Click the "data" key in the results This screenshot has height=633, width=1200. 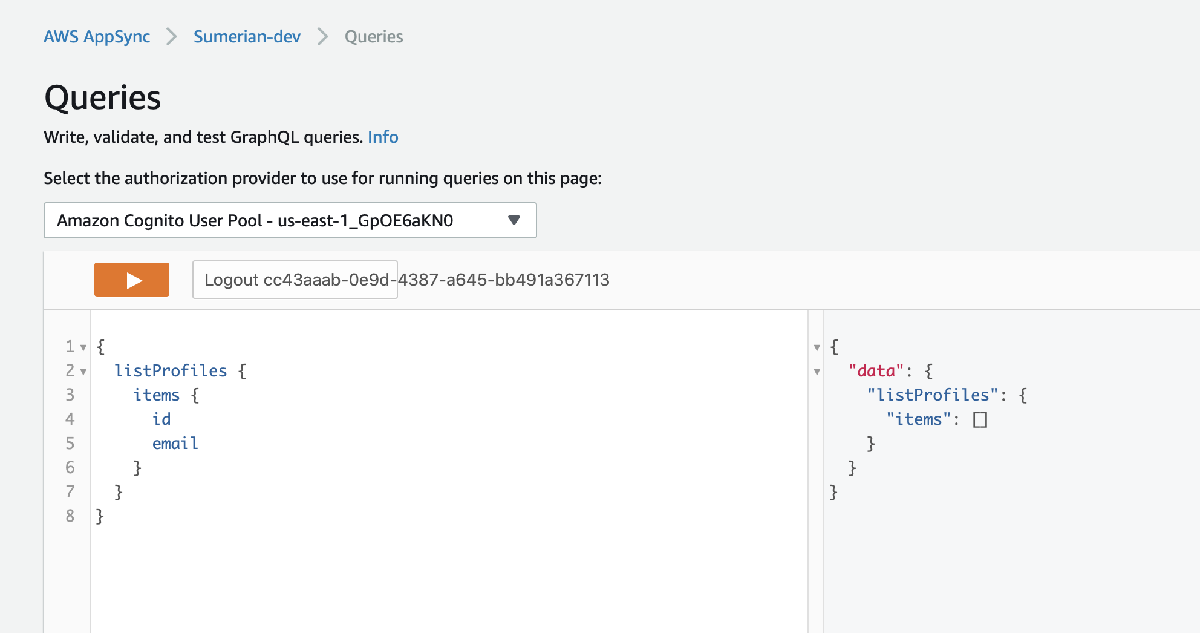(876, 370)
